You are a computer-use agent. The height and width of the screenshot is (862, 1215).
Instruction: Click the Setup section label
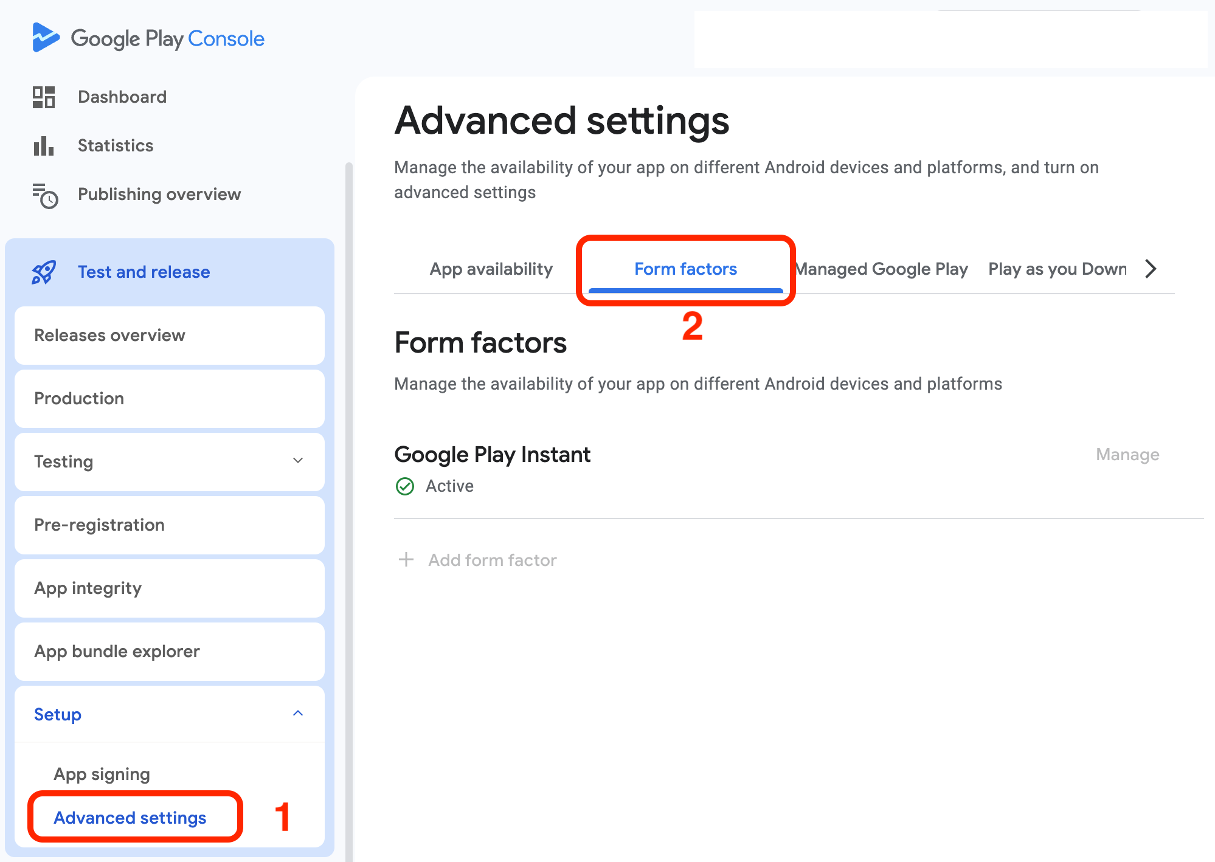pyautogui.click(x=58, y=714)
